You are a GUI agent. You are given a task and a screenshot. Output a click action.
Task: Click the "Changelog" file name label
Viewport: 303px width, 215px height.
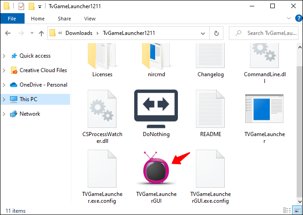pyautogui.click(x=211, y=74)
